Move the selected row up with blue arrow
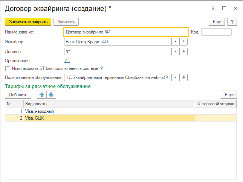Screen dimensions: 243x182 coord(42,95)
